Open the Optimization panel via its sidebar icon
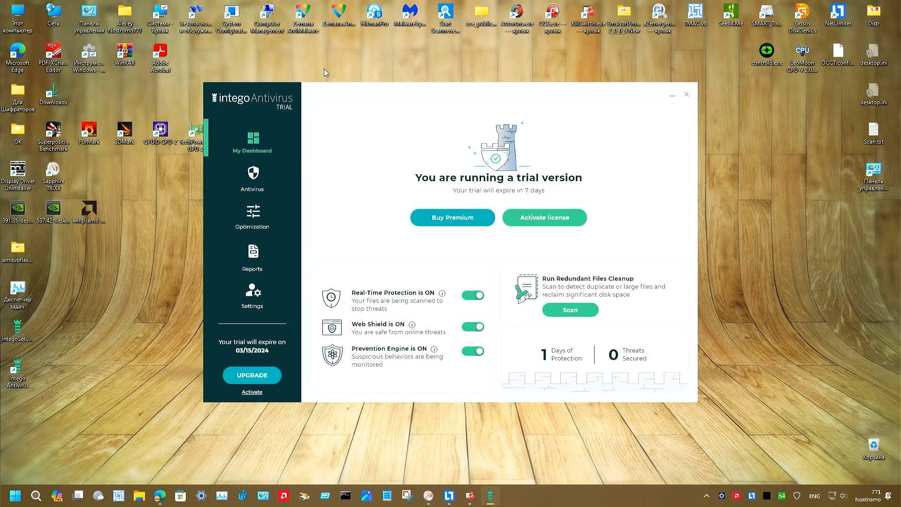This screenshot has height=507, width=901. [252, 212]
